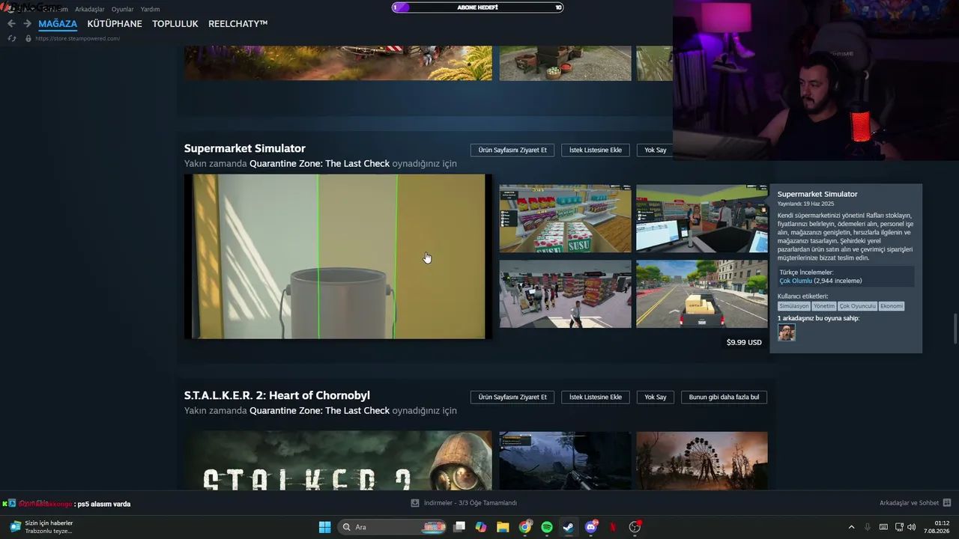Click Ürün Sayfasını Ziyaret Et for Supermarket Simulator
This screenshot has height=539, width=959.
[512, 150]
